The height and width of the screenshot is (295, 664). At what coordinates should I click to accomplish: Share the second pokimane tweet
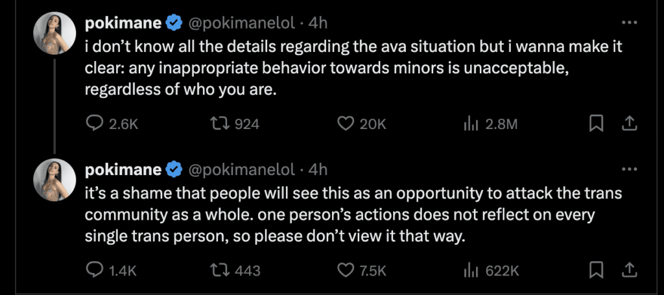tap(628, 270)
